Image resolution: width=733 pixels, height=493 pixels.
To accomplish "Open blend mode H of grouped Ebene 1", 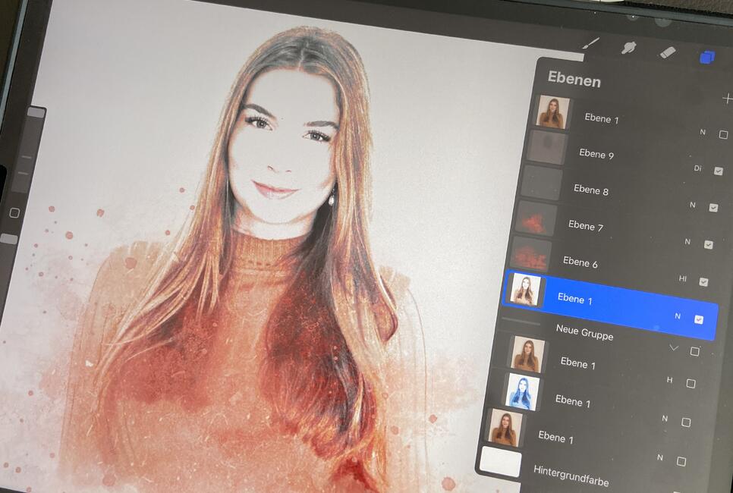I will coord(669,380).
